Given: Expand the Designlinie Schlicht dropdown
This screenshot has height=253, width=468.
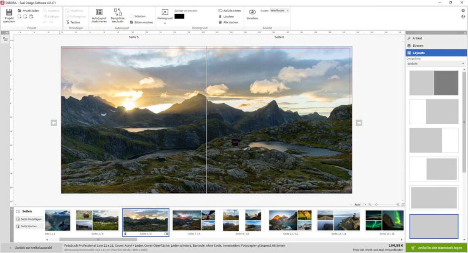Looking at the screenshot, I should coord(436,64).
